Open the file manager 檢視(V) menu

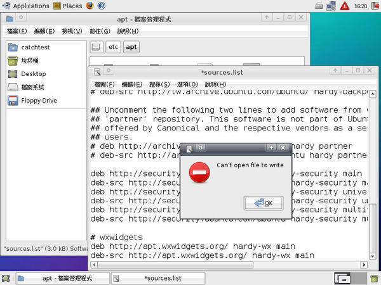click(x=72, y=31)
